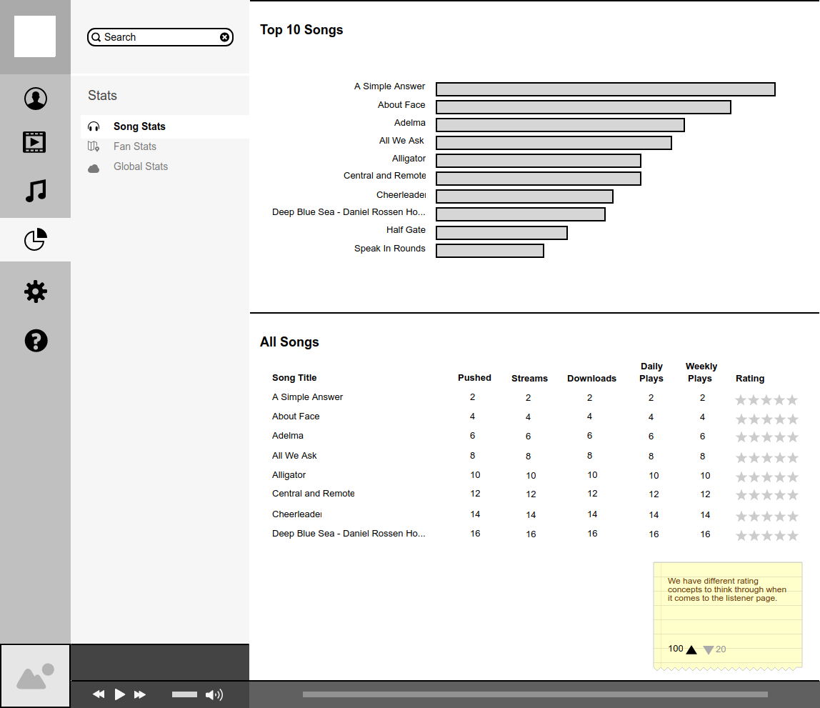
Task: Downvote the sticky note with down triangle
Action: click(x=709, y=650)
